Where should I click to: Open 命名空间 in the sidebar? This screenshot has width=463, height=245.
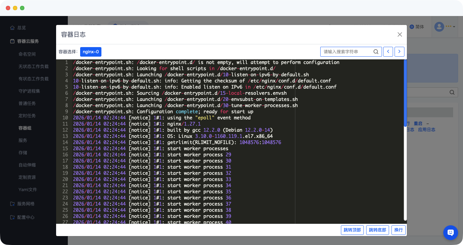click(x=27, y=54)
